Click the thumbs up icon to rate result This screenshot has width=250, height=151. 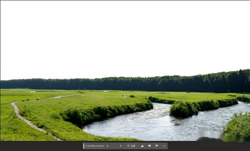[142, 146]
